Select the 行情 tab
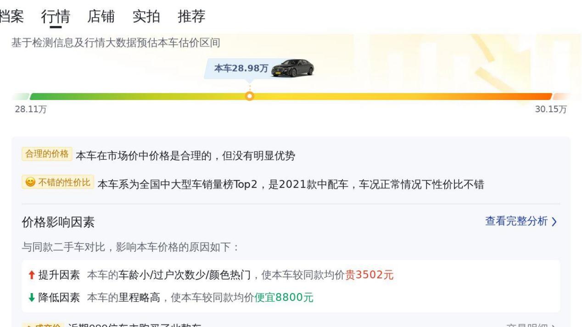582x327 pixels. [56, 17]
